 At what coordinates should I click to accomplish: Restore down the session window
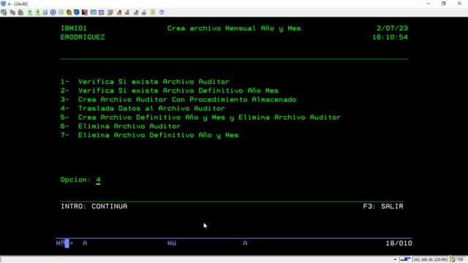[444, 4]
